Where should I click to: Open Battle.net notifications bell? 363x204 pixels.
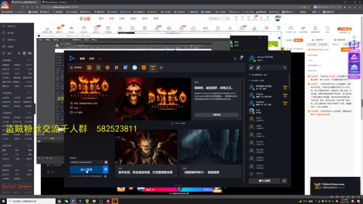[x=241, y=58]
